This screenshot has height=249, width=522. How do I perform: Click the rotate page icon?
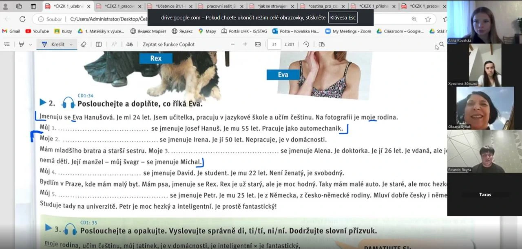(x=307, y=44)
